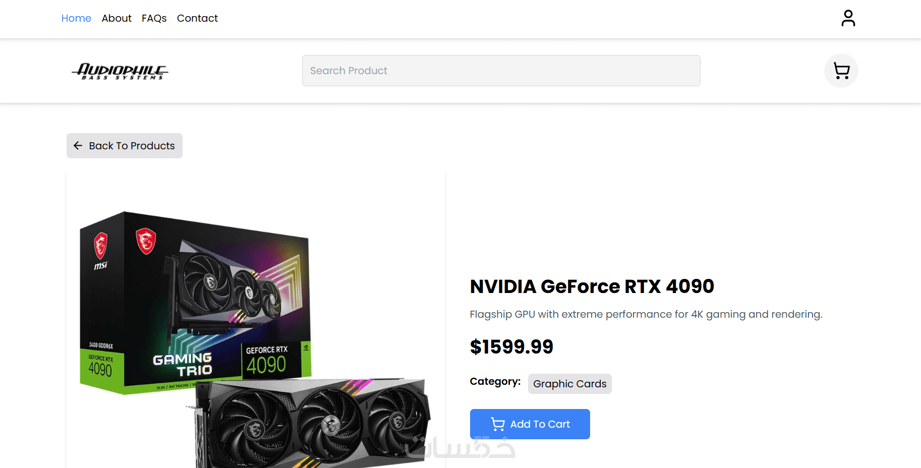Navigate to FAQs
The height and width of the screenshot is (468, 921).
[154, 18]
